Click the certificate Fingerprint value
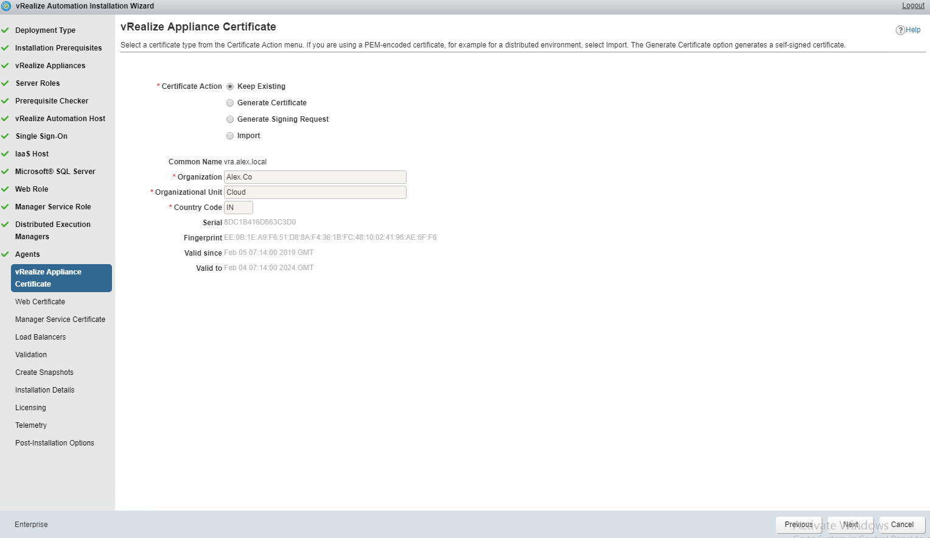The width and height of the screenshot is (930, 538). pos(330,237)
